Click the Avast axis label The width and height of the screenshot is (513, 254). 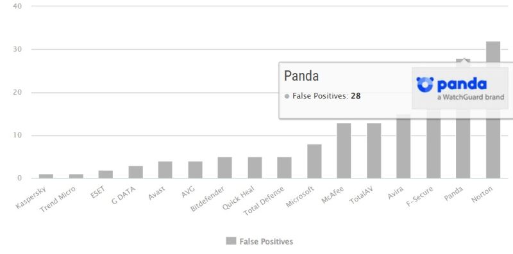pyautogui.click(x=156, y=193)
